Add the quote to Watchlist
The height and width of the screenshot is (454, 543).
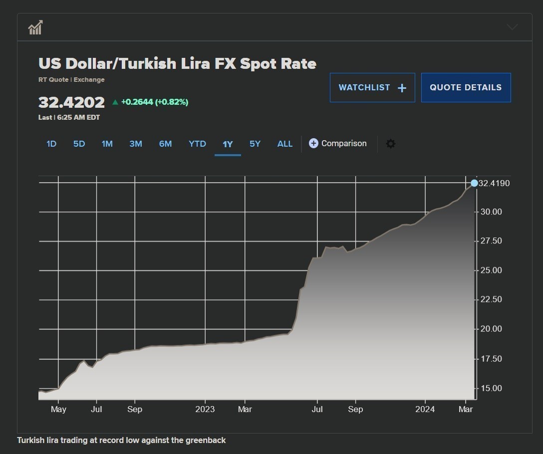pyautogui.click(x=372, y=88)
